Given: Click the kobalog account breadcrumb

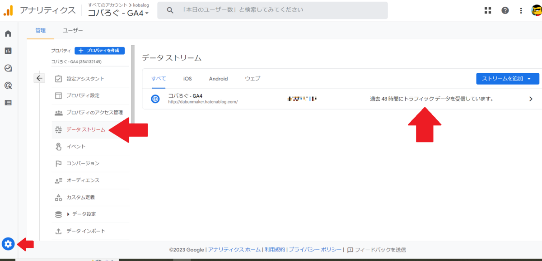Looking at the screenshot, I should click(141, 5).
